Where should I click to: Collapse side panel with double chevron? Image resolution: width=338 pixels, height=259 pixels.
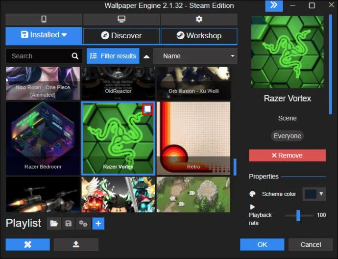point(274,5)
